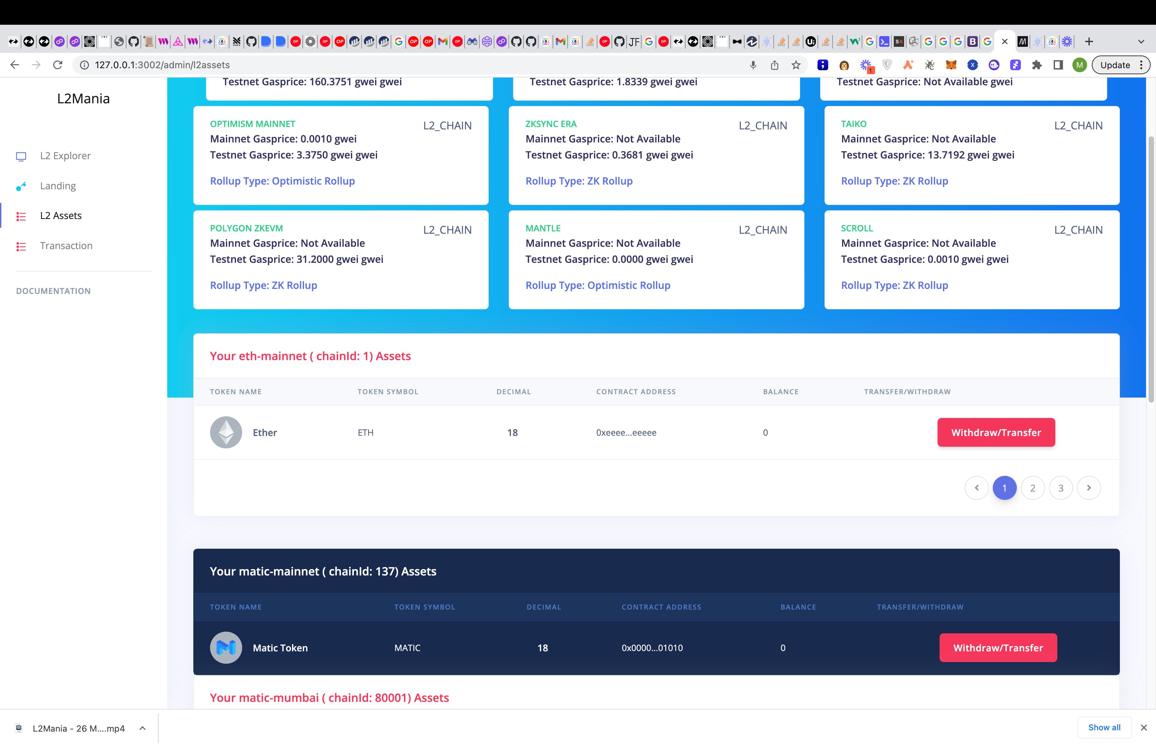The image size is (1156, 747).
Task: Click the Withdraw/Transfer button for Ether
Action: point(997,432)
